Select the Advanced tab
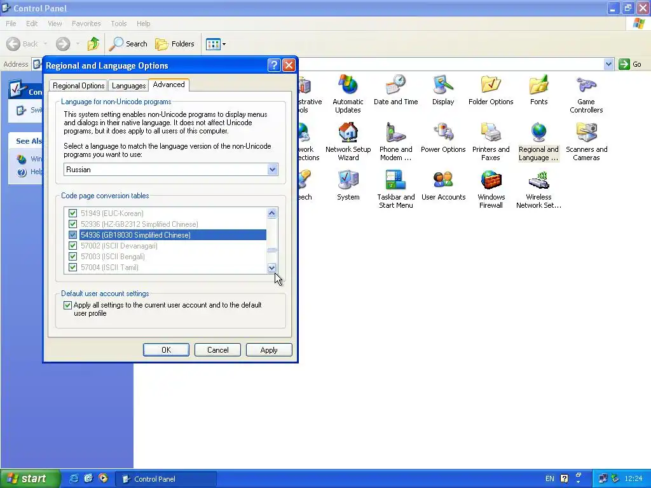This screenshot has width=651, height=488. click(x=168, y=85)
